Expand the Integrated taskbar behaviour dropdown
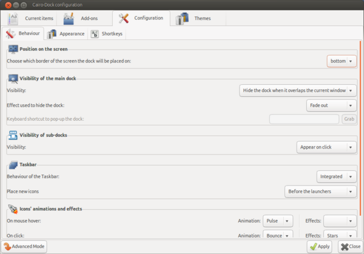The height and width of the screenshot is (254, 364). [336, 176]
